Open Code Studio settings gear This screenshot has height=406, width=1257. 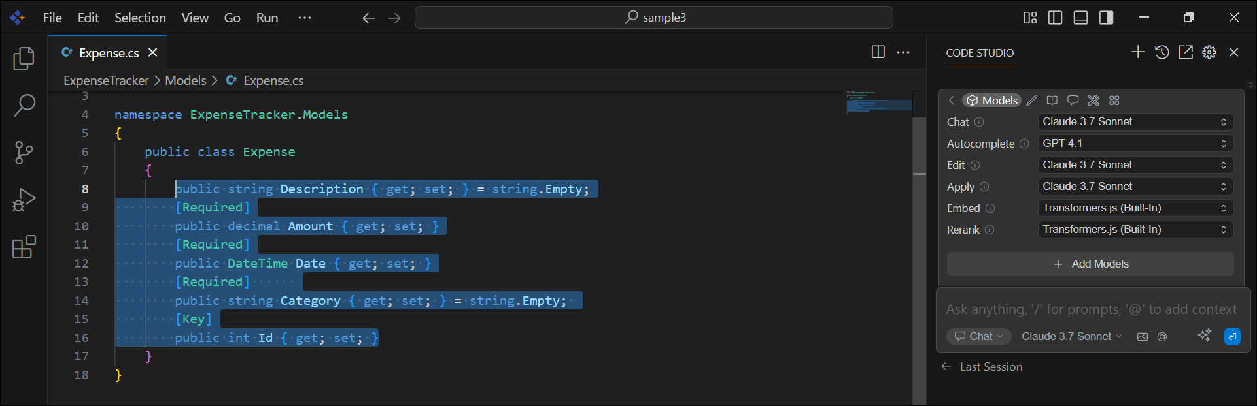(1209, 53)
